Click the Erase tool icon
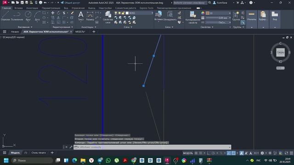The width and height of the screenshot is (294, 165). click(x=72, y=13)
